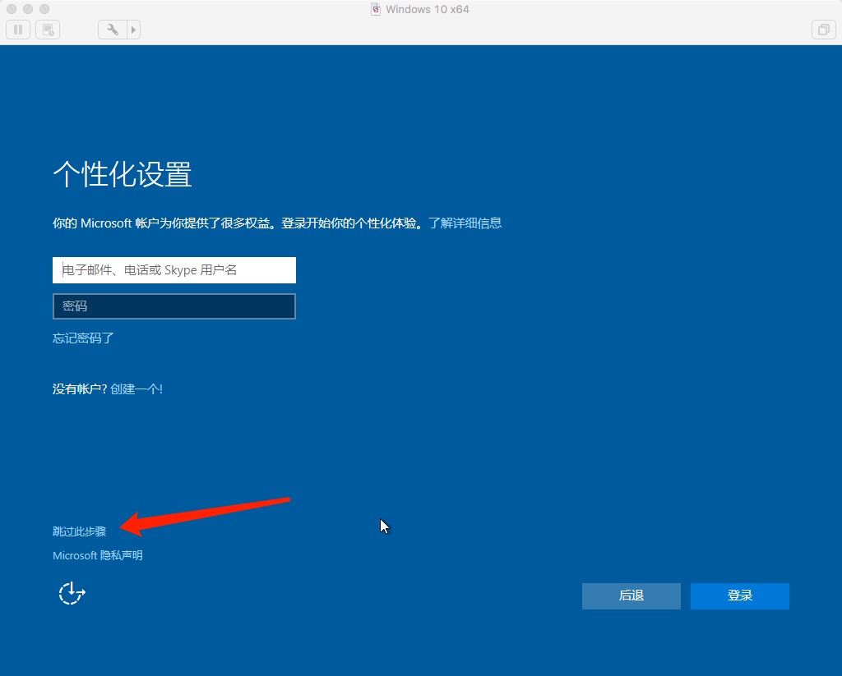Click the 创建一个! account link

pyautogui.click(x=136, y=389)
